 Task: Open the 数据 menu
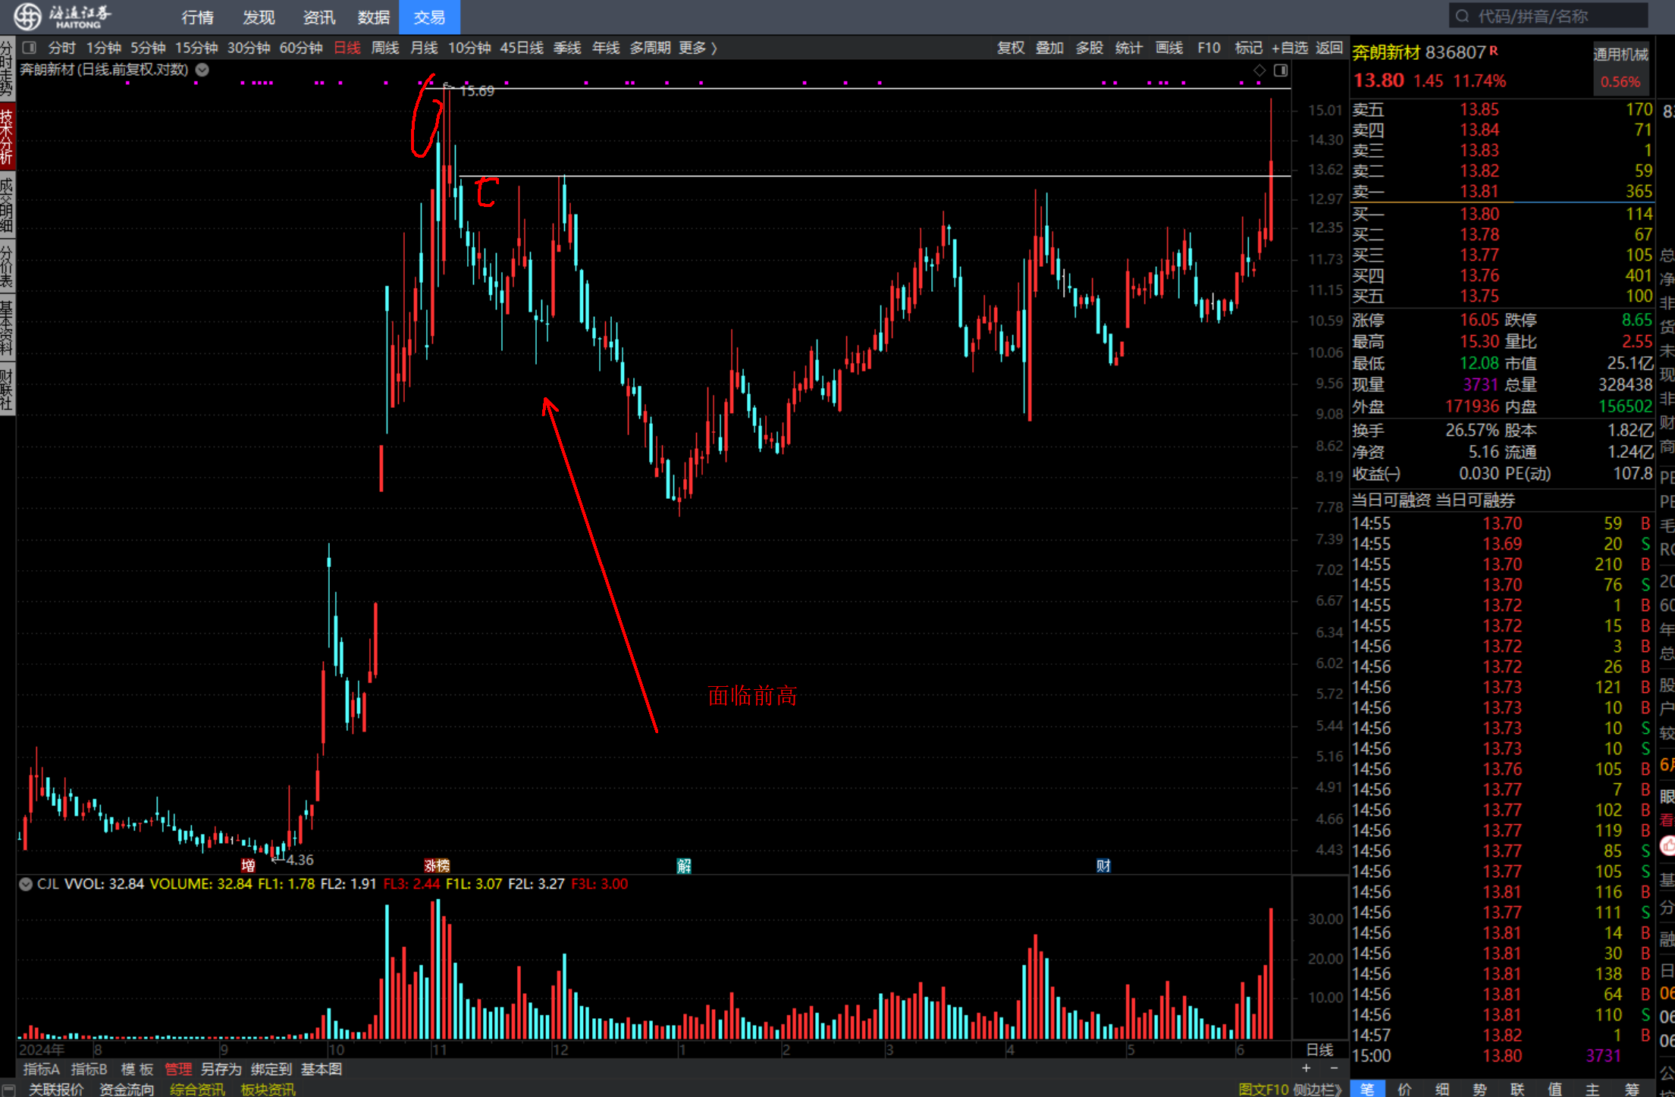374,17
